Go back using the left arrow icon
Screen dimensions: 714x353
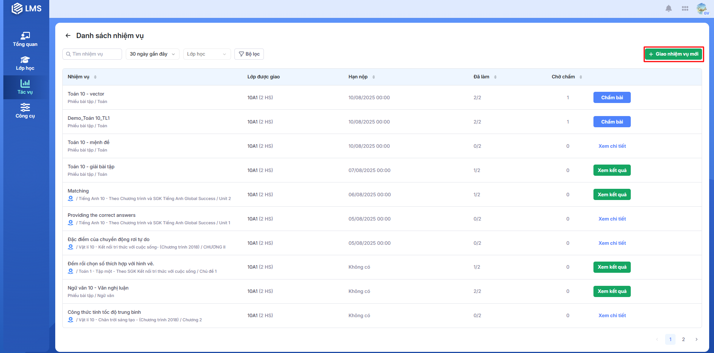pyautogui.click(x=68, y=36)
